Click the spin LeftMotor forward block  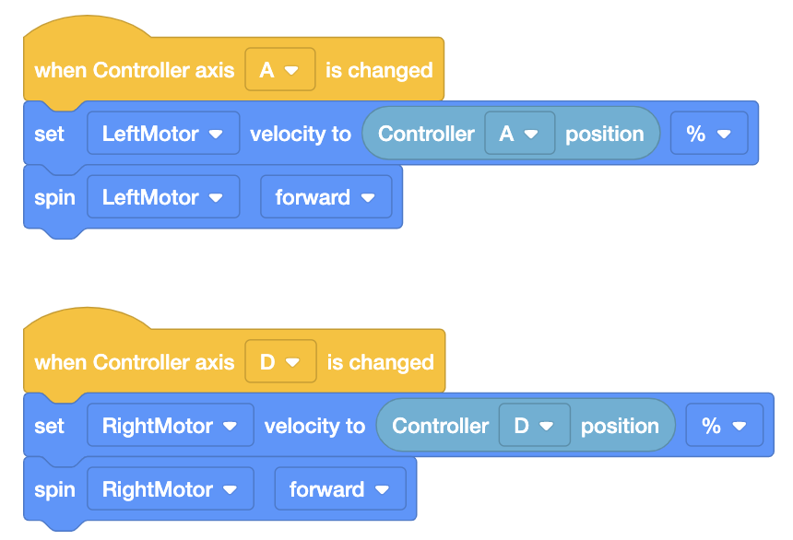click(53, 196)
